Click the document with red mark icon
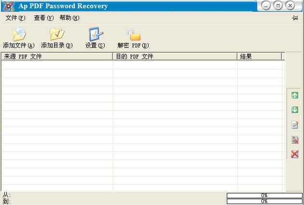The width and height of the screenshot is (304, 205). tap(295, 140)
